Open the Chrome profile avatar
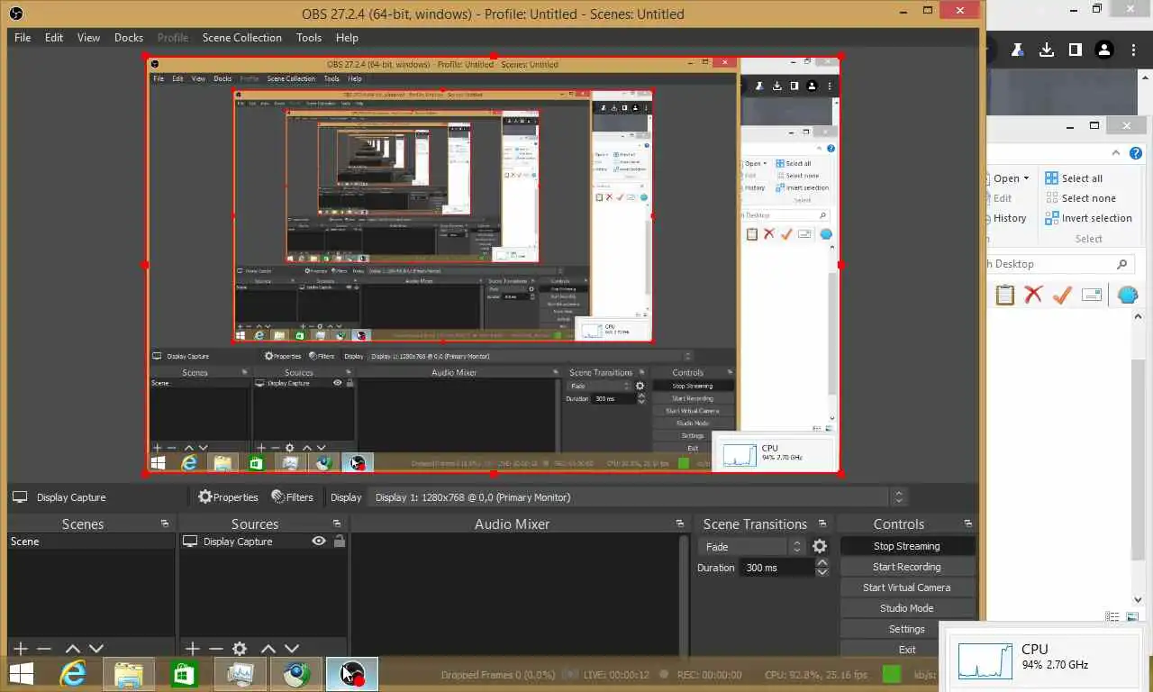Image resolution: width=1153 pixels, height=692 pixels. coord(1104,50)
